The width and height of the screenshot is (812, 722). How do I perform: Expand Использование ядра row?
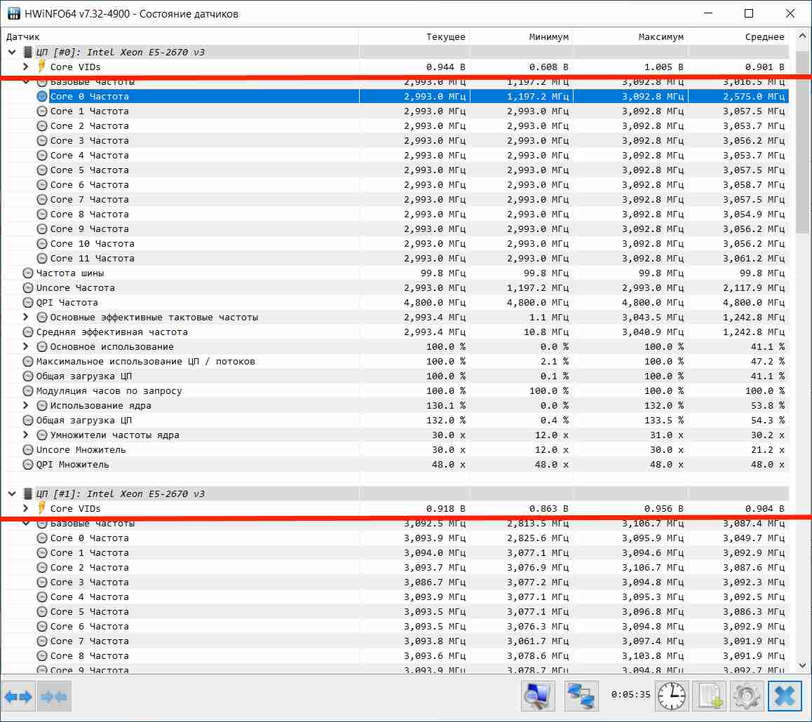[x=26, y=405]
